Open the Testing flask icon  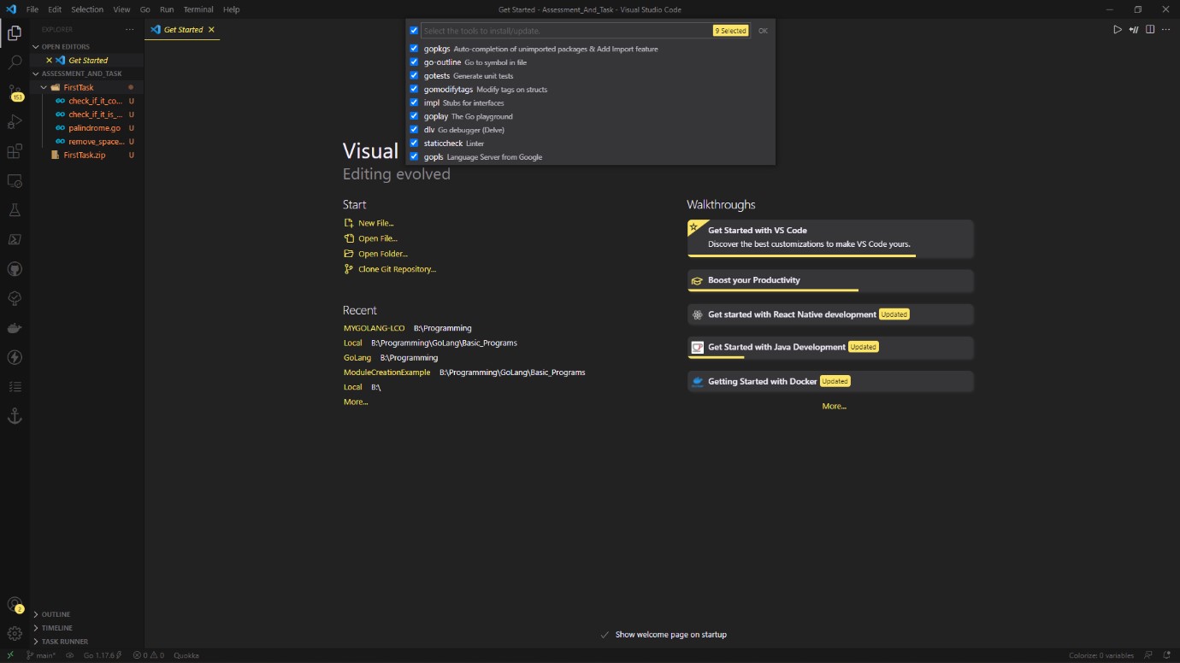[x=15, y=210]
